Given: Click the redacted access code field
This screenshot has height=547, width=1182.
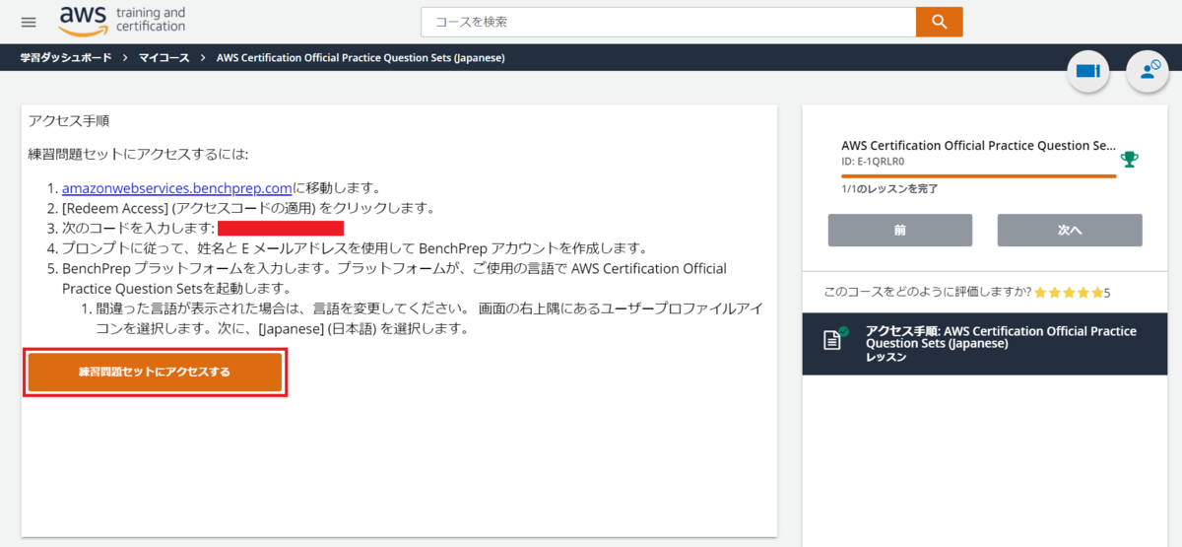Looking at the screenshot, I should [x=281, y=229].
